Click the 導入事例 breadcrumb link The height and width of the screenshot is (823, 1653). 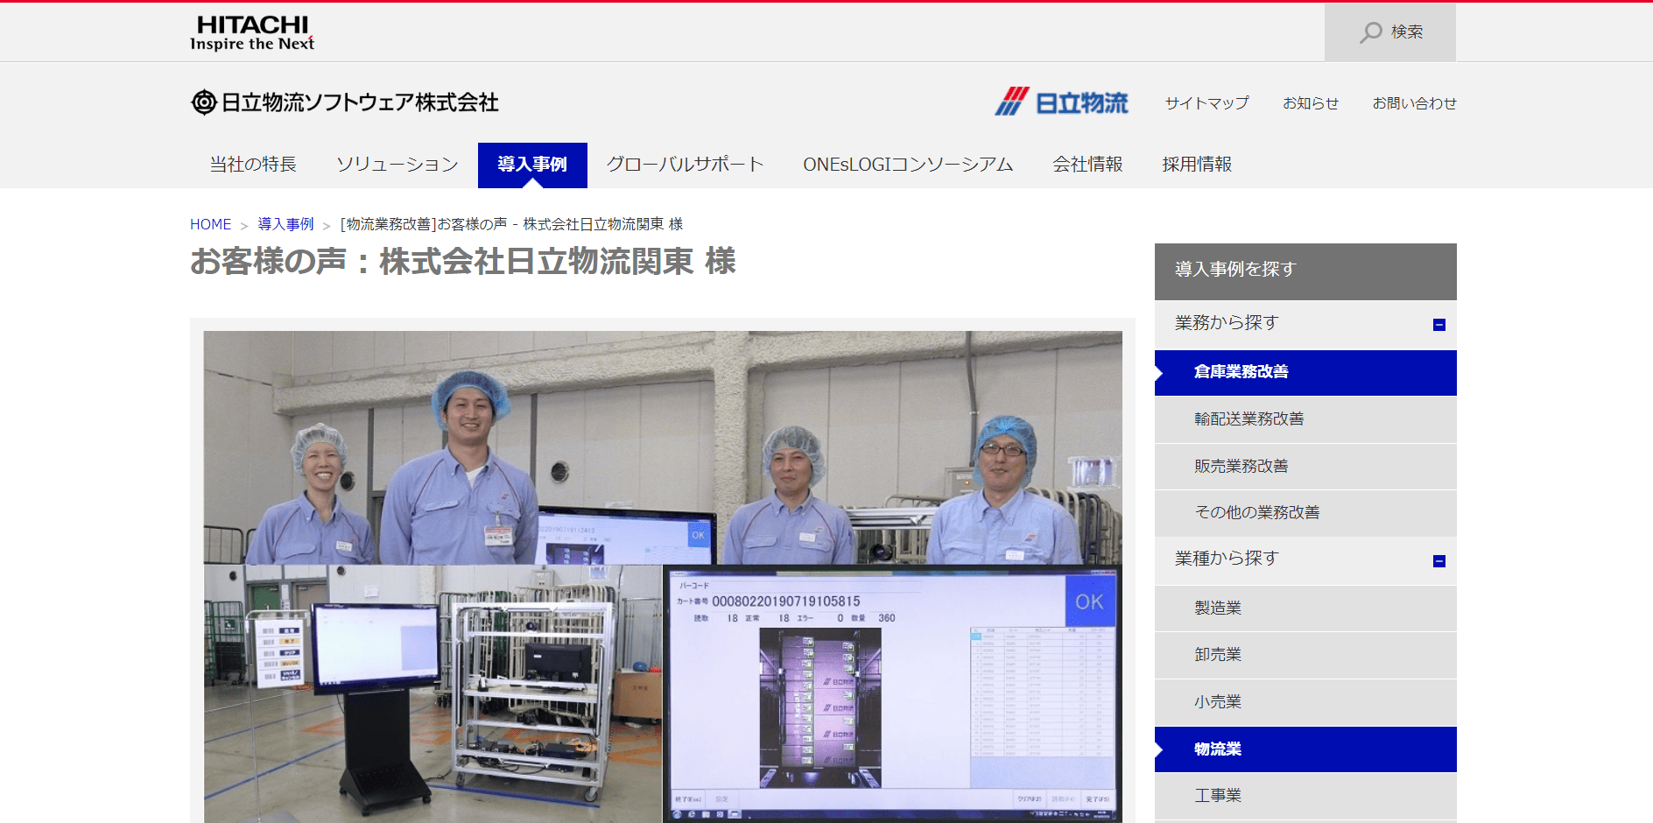285,224
